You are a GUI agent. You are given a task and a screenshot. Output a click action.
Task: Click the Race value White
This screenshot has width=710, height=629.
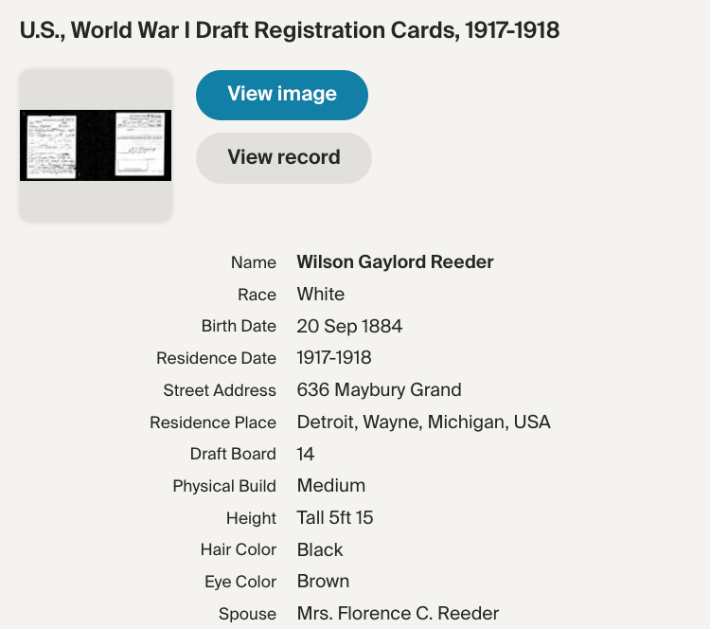point(321,295)
